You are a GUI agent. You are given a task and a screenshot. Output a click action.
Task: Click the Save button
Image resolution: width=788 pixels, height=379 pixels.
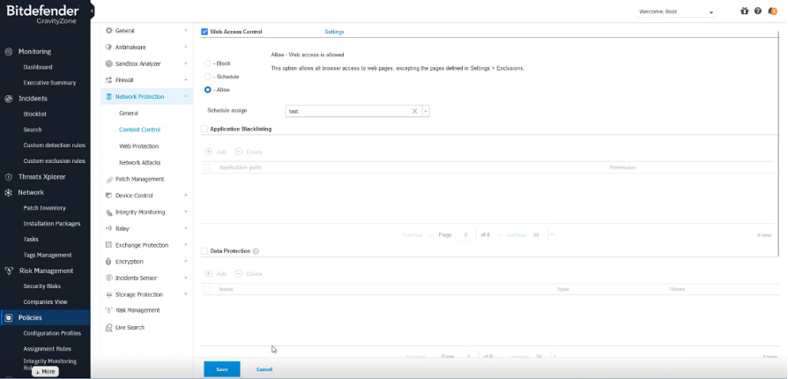click(x=221, y=368)
